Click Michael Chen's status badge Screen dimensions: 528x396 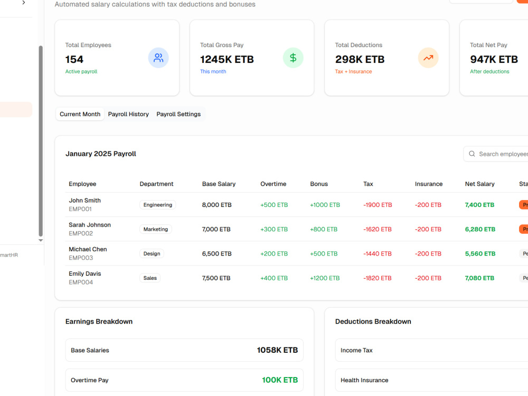pyautogui.click(x=524, y=253)
